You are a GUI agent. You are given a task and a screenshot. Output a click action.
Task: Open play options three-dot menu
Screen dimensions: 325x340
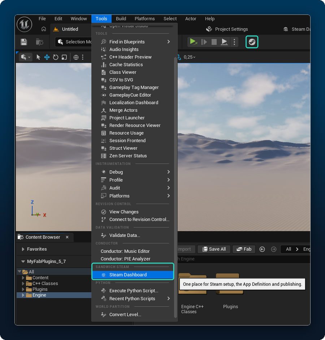[234, 42]
